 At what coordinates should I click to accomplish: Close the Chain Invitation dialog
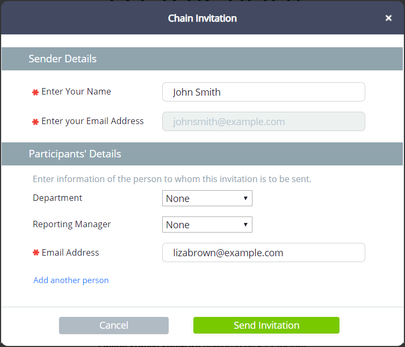[388, 18]
